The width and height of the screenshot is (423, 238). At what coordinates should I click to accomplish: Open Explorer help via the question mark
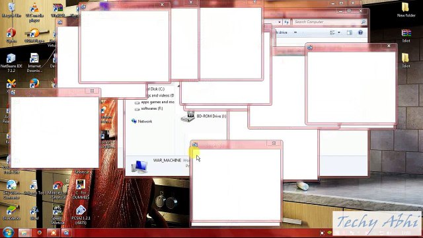coord(360,32)
